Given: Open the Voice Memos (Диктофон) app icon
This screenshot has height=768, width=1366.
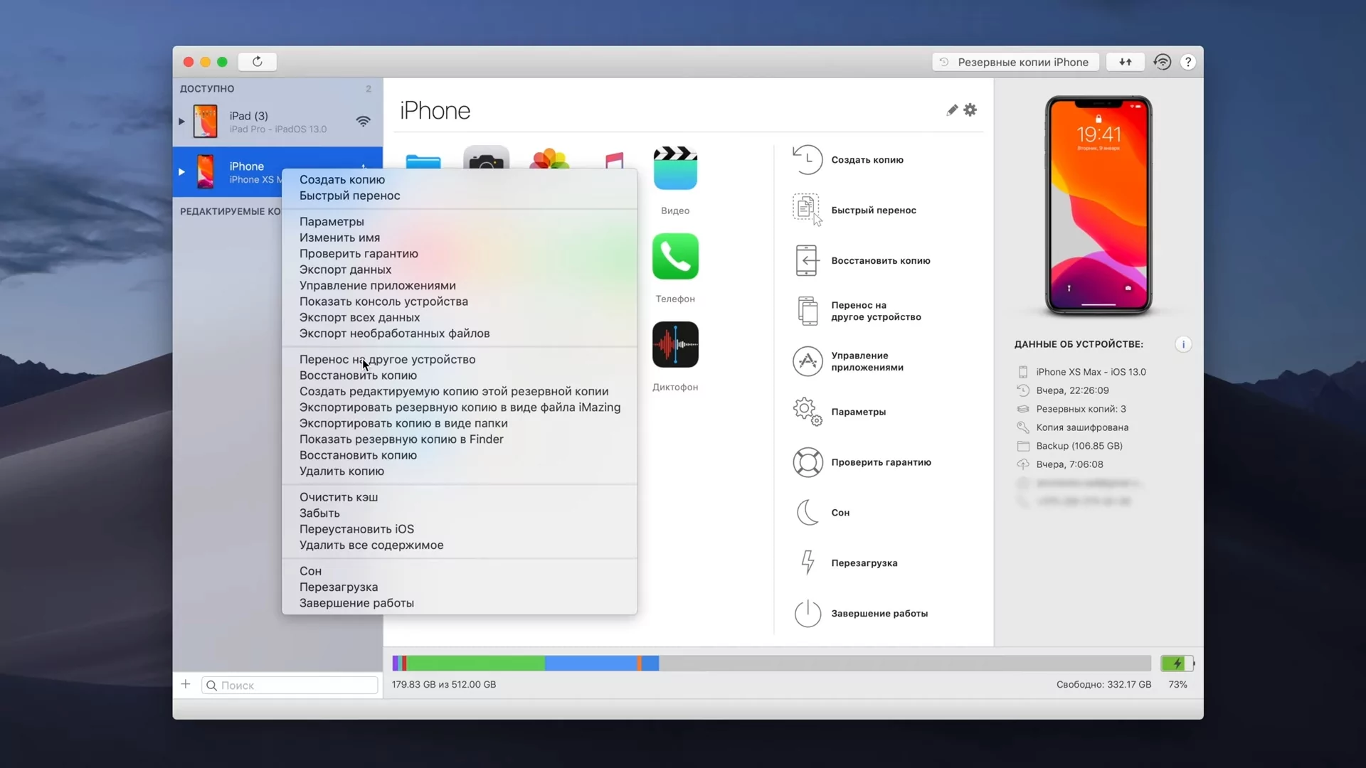Looking at the screenshot, I should [x=675, y=345].
